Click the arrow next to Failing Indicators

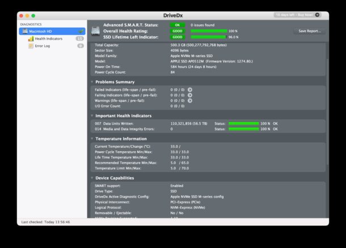coord(190,95)
